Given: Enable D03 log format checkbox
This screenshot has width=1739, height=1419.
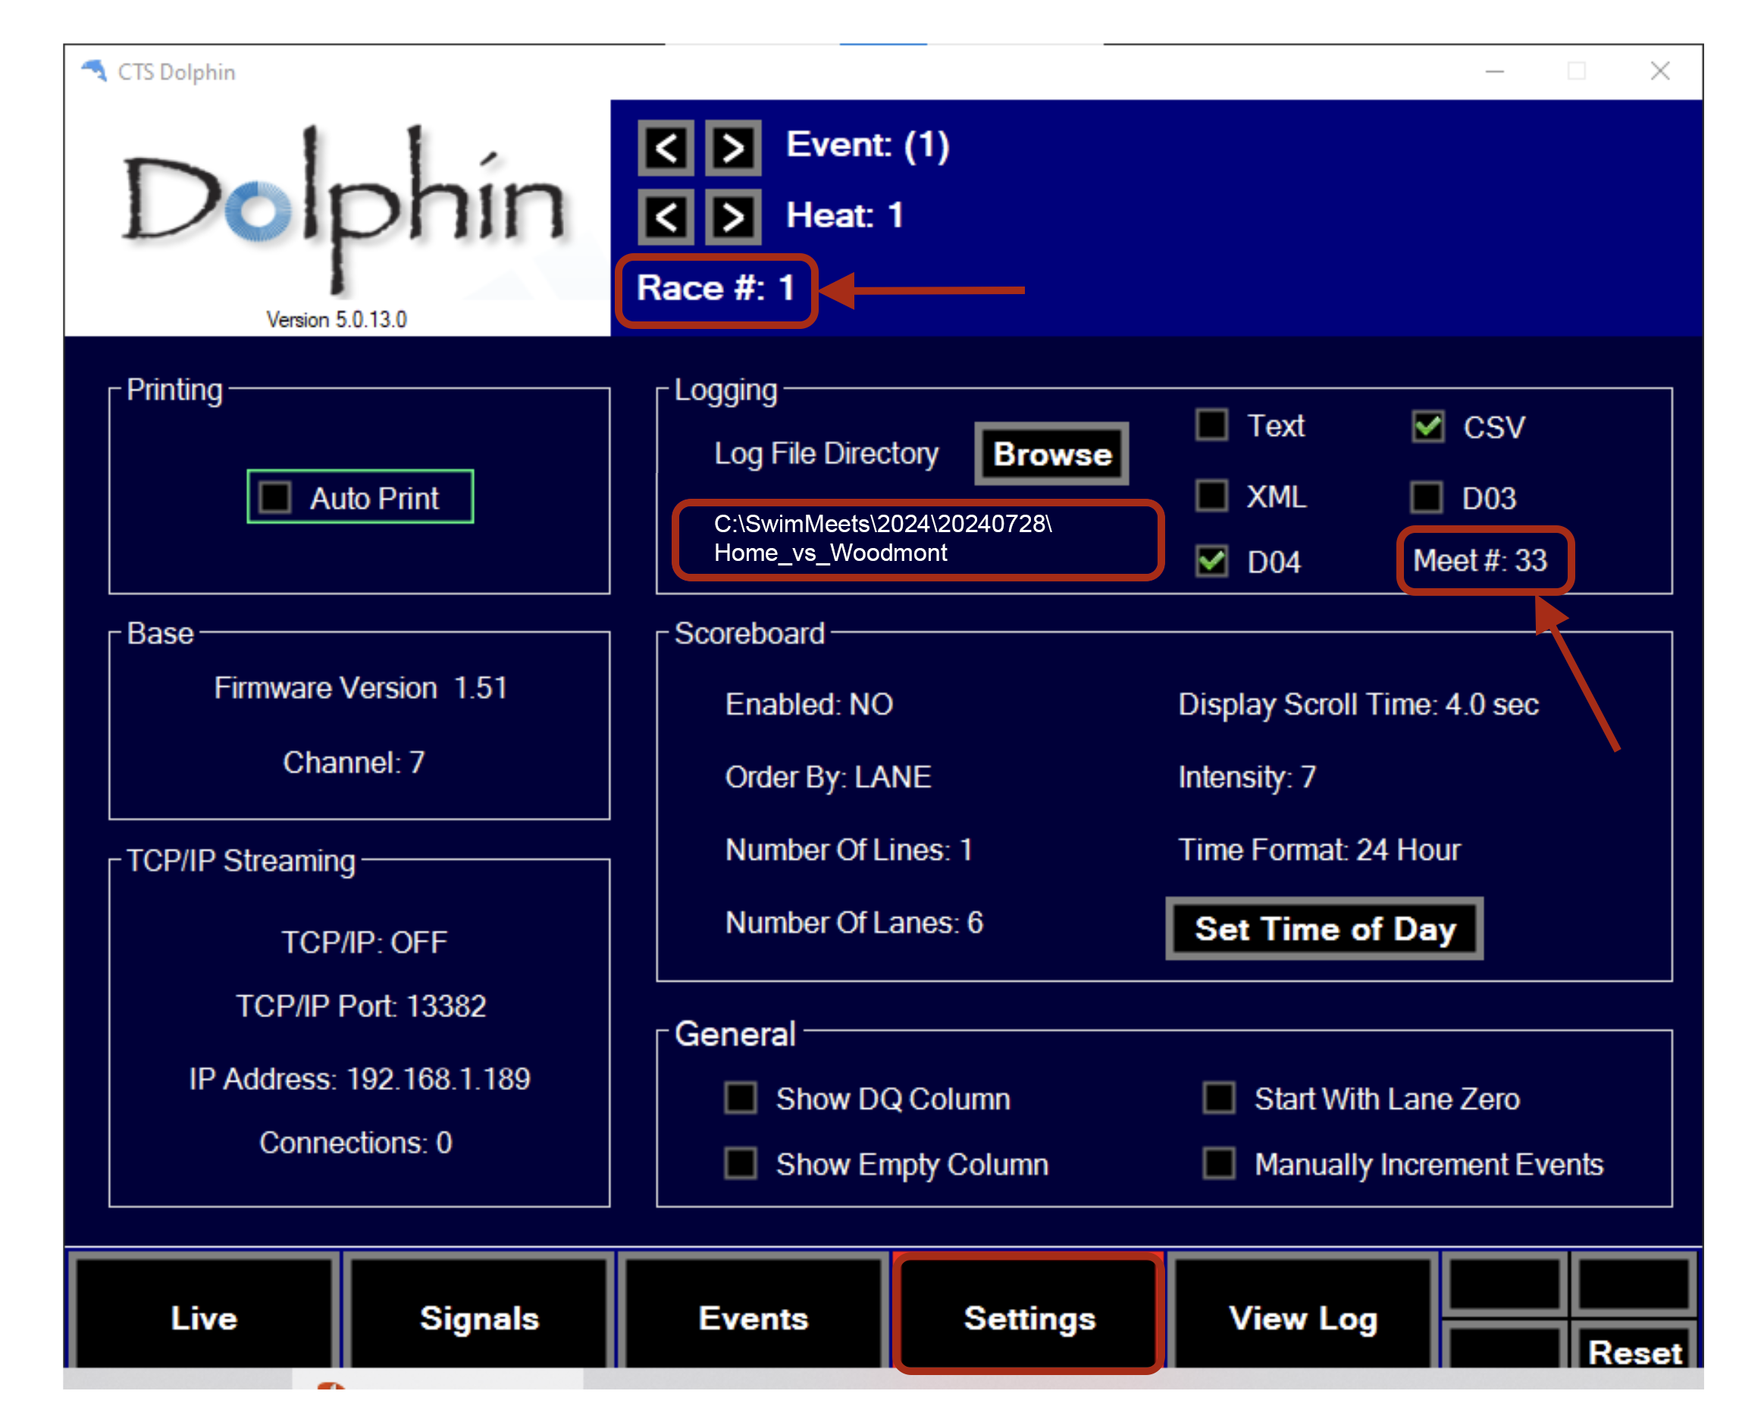Looking at the screenshot, I should (x=1427, y=497).
